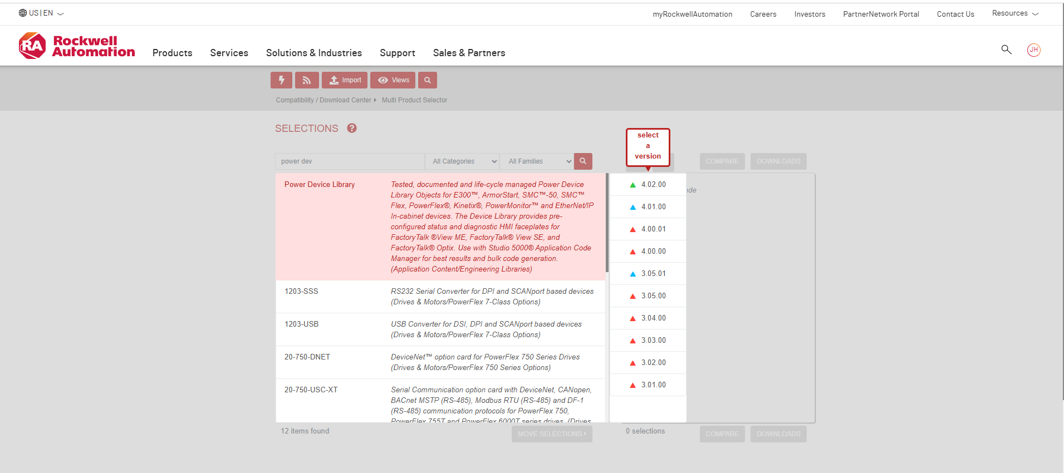1064x473 pixels.
Task: Open the Products menu
Action: coord(173,53)
